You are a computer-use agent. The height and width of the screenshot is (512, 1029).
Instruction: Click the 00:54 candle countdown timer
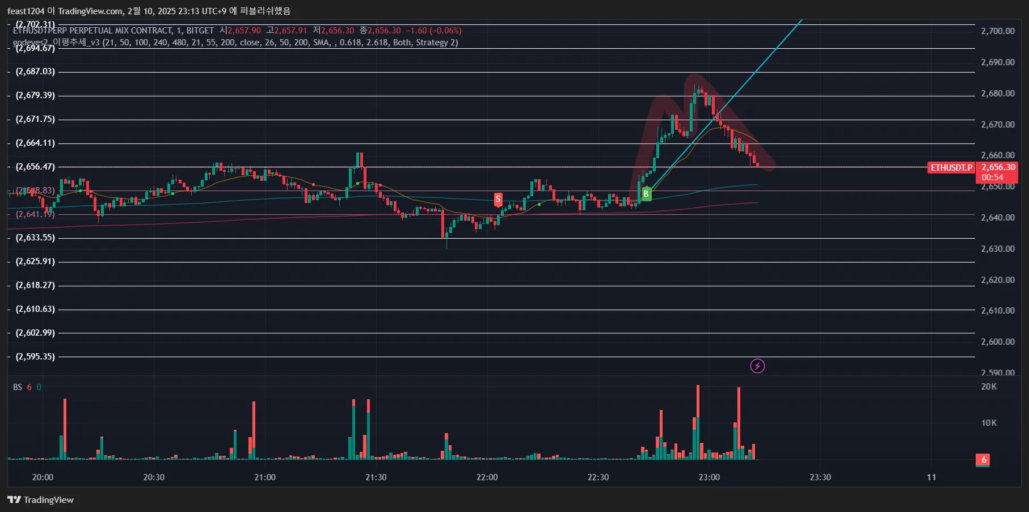pos(992,177)
